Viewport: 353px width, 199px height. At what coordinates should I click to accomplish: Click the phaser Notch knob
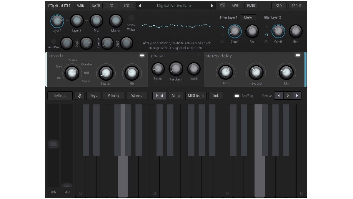[x=194, y=69]
